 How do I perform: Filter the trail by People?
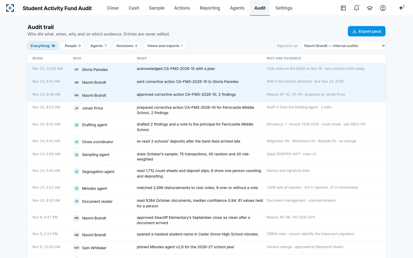[73, 46]
